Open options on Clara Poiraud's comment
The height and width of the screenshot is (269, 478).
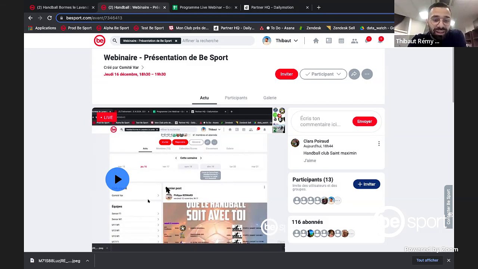click(379, 143)
